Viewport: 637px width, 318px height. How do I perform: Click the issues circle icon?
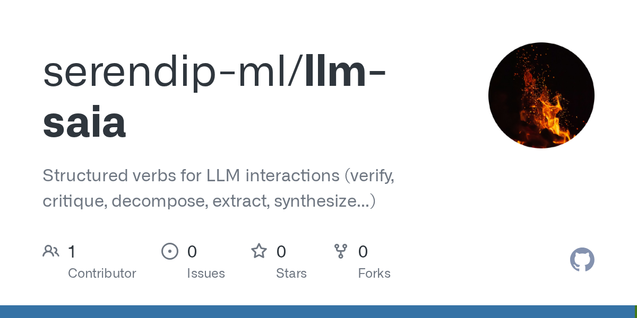click(x=170, y=251)
